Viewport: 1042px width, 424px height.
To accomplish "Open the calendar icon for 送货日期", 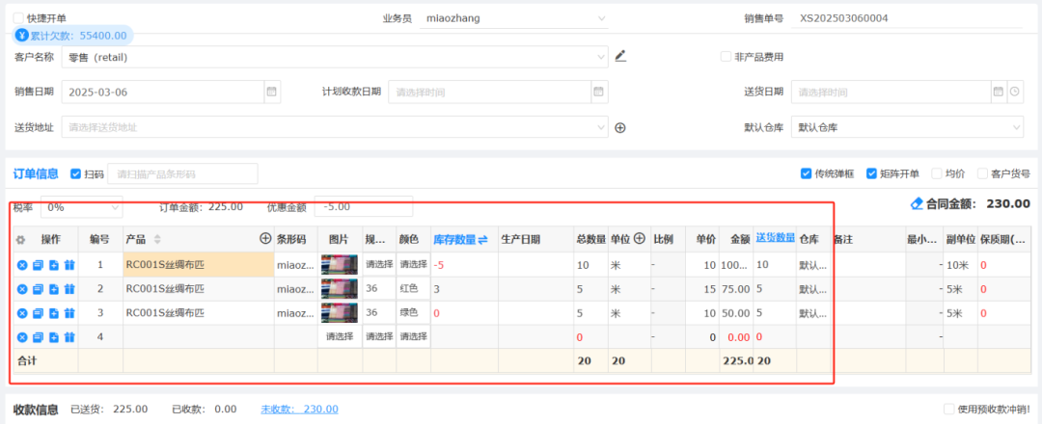I will 999,93.
